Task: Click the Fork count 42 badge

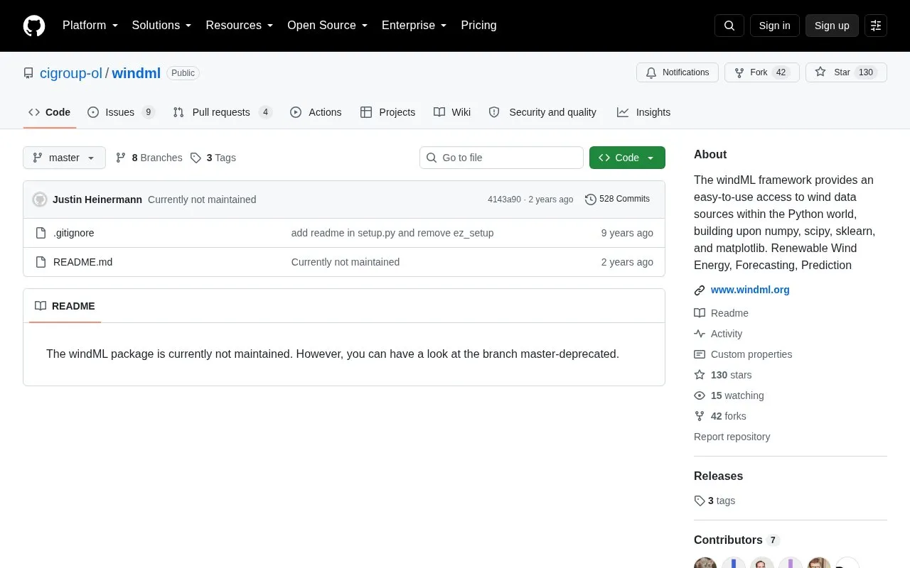Action: pos(781,72)
